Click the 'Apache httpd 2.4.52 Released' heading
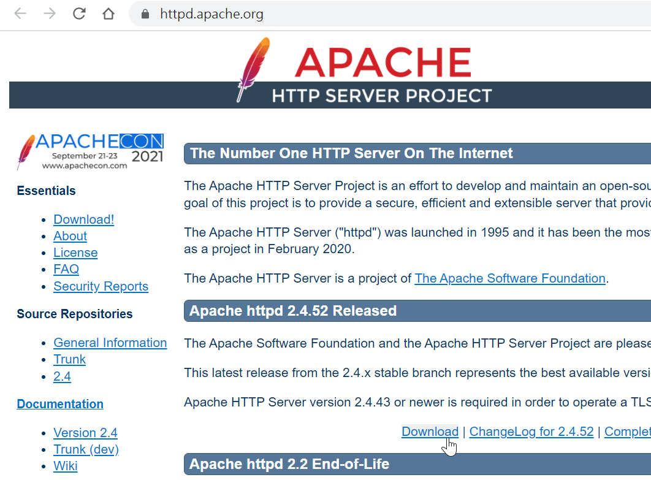651x480 pixels. 293,311
